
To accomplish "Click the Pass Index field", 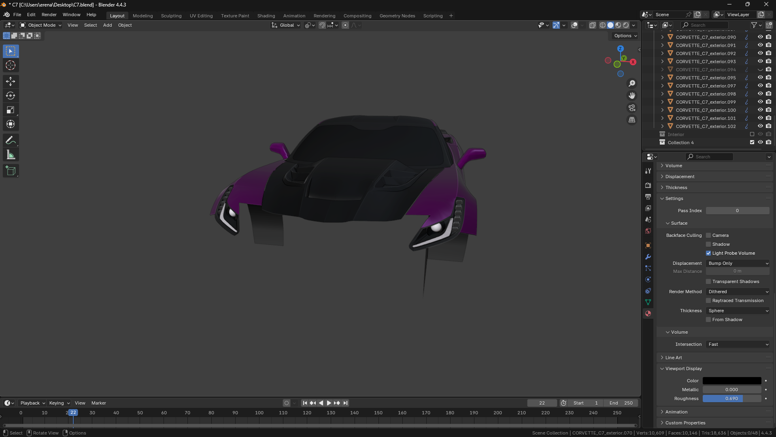I will (x=738, y=211).
